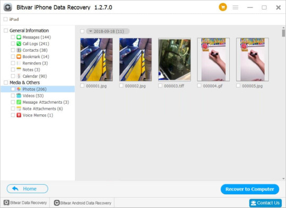Tick the Contacts (38) checkbox
286x208 pixels.
pos(13,50)
